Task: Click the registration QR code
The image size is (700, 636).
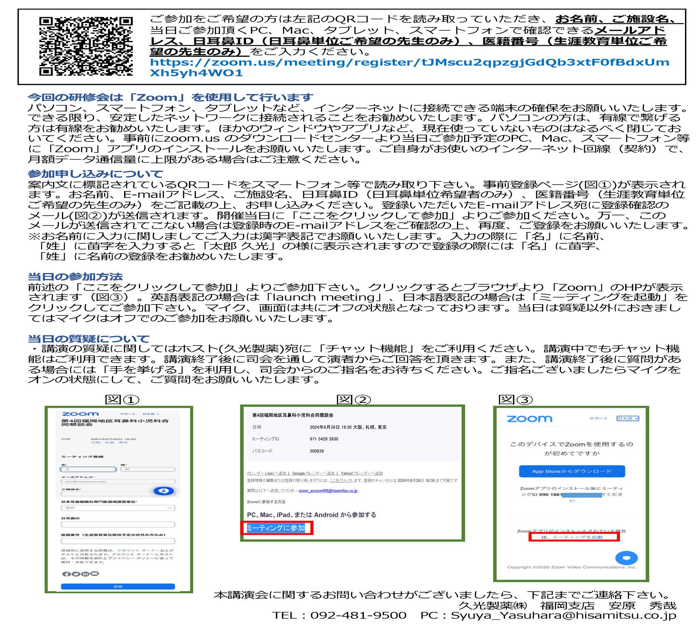Action: point(86,46)
